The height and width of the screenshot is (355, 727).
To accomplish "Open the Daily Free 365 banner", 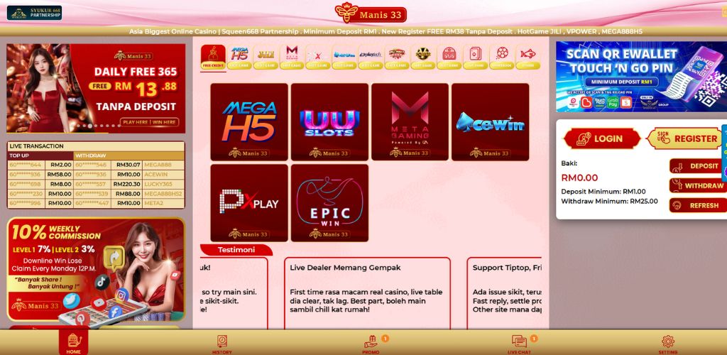I will (96, 89).
